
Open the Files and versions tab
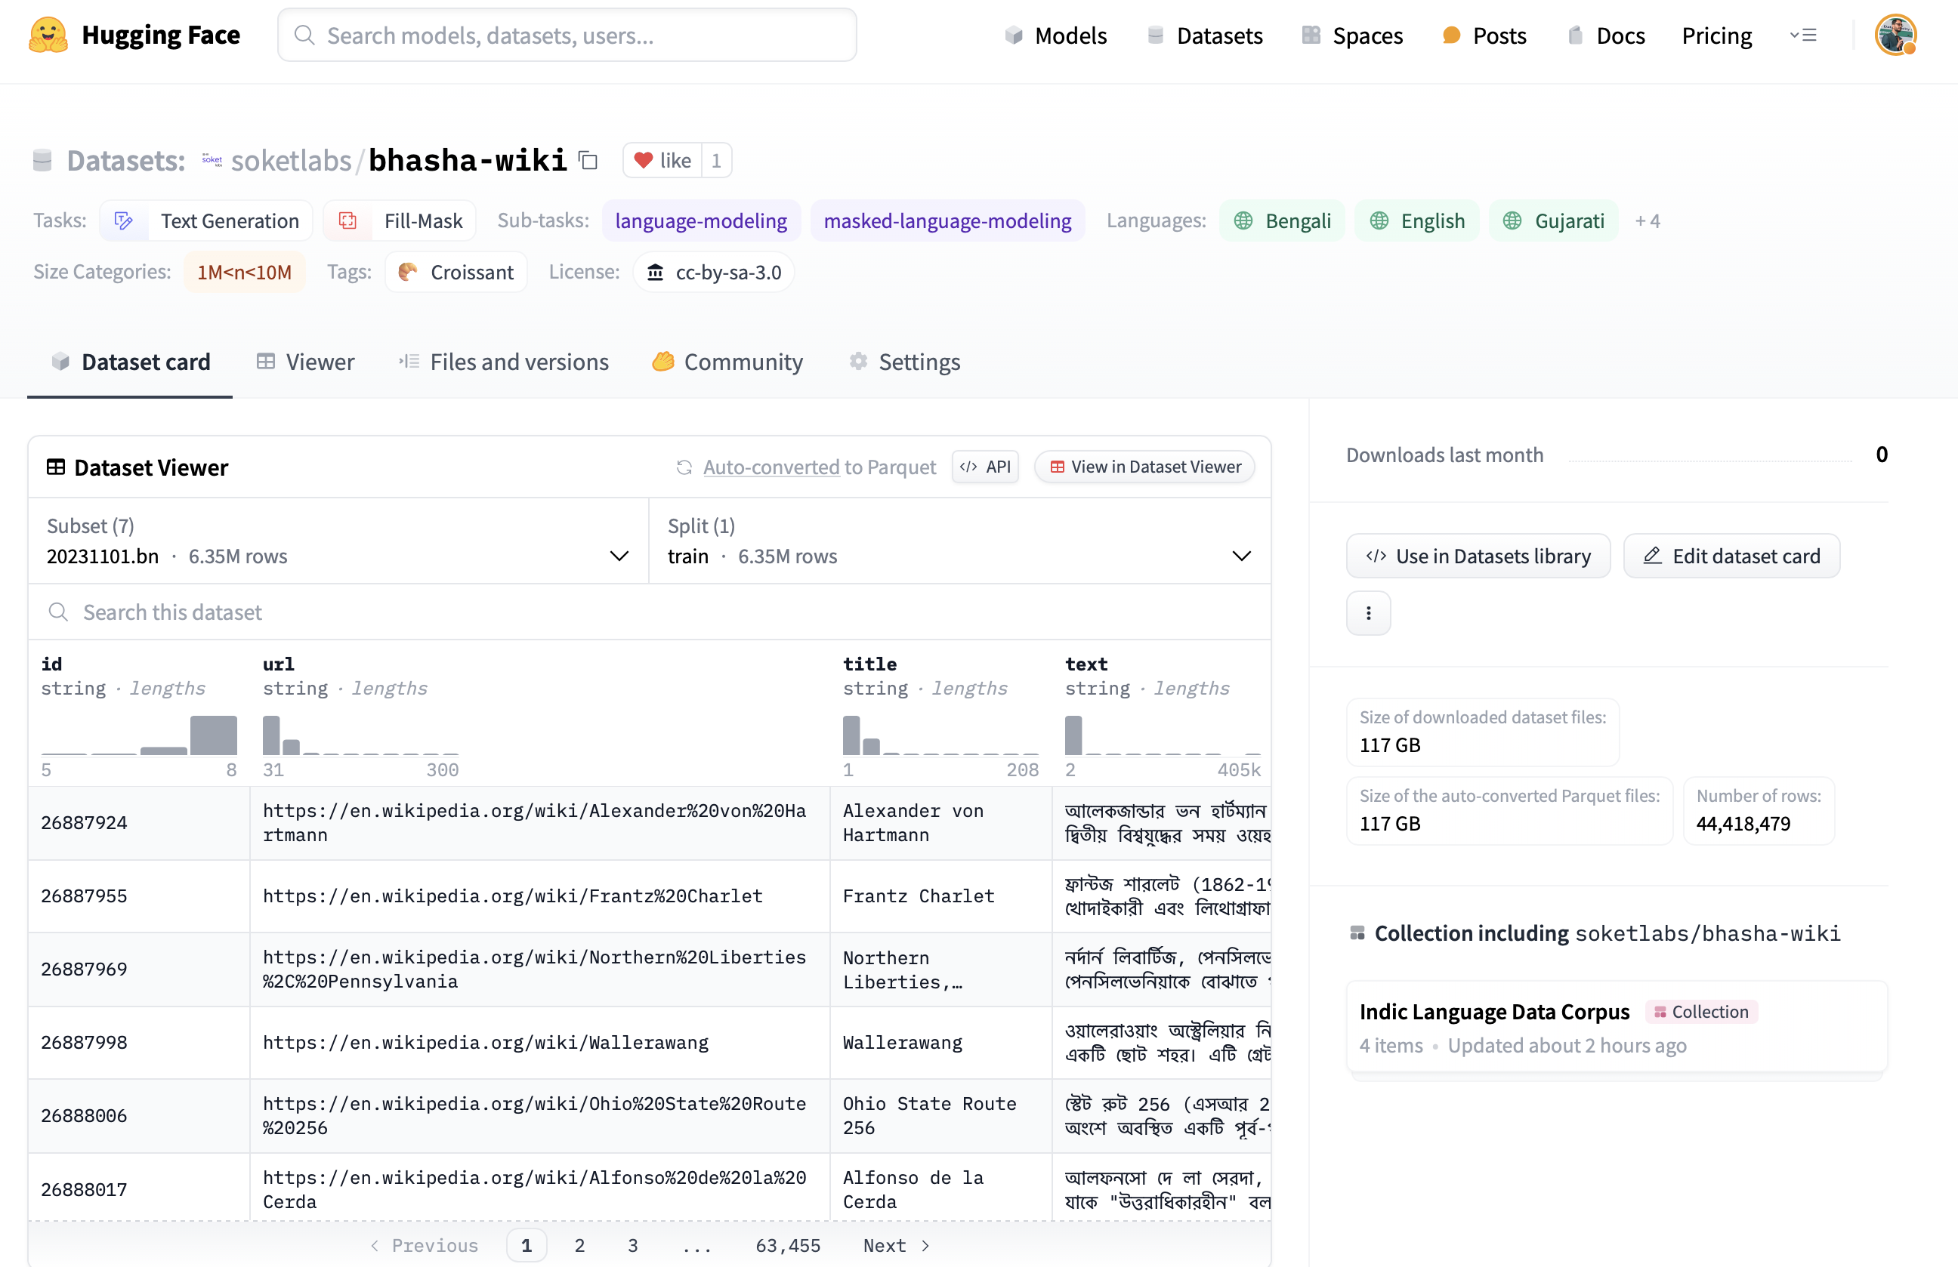coord(504,362)
